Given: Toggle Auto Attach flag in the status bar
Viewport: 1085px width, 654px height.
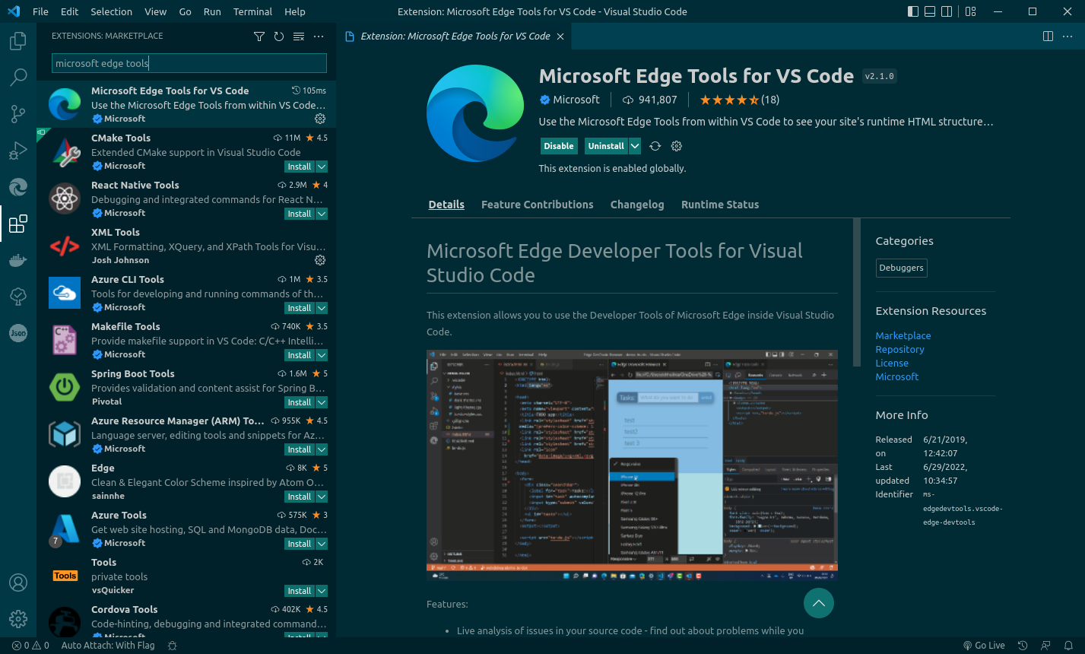Looking at the screenshot, I should 108,645.
